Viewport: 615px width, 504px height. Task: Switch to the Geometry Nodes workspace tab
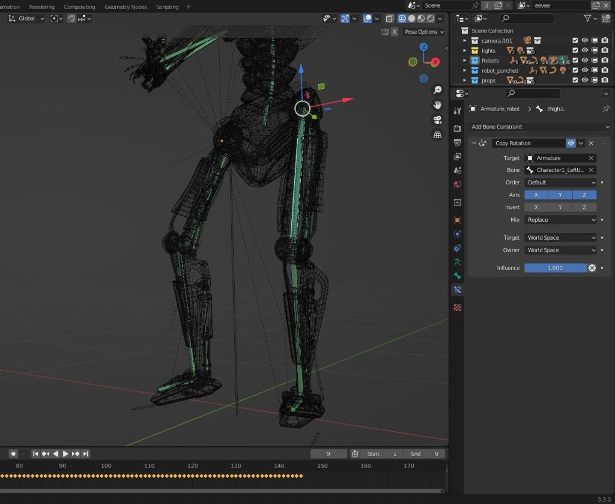[x=126, y=7]
